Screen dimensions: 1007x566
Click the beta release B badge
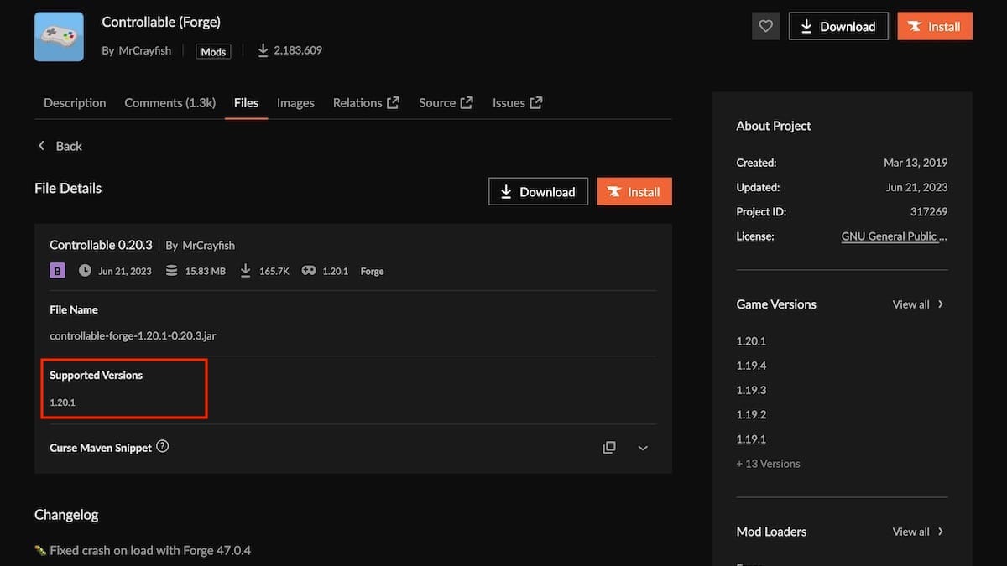(58, 271)
